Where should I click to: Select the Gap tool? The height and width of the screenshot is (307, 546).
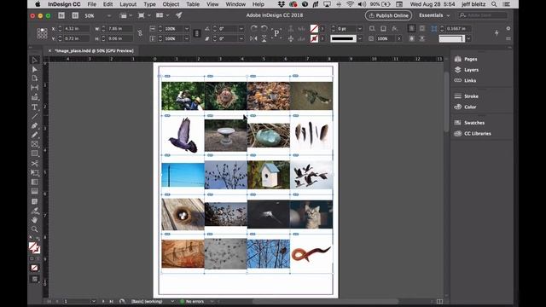[34, 88]
